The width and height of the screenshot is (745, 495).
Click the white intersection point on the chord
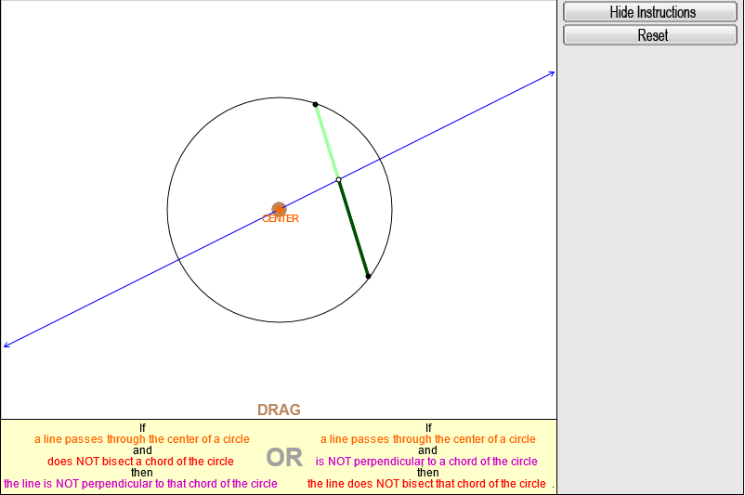pyautogui.click(x=338, y=179)
